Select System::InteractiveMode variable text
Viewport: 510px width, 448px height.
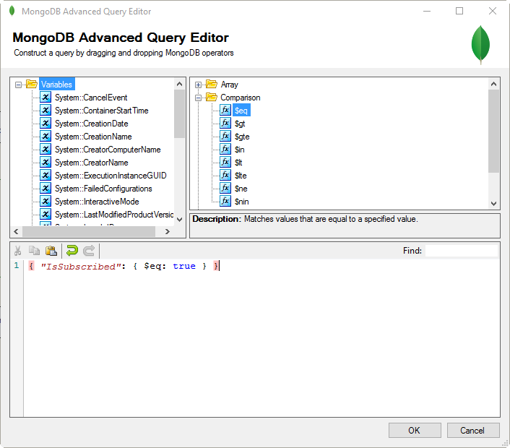(97, 202)
